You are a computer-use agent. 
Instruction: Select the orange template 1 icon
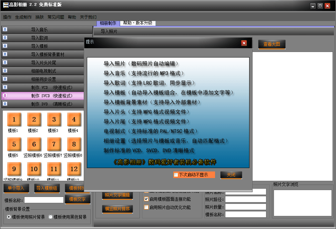pyautogui.click(x=14, y=119)
